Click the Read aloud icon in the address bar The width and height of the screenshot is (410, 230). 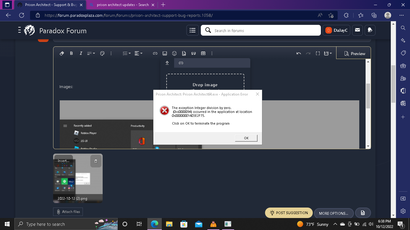coord(320,15)
